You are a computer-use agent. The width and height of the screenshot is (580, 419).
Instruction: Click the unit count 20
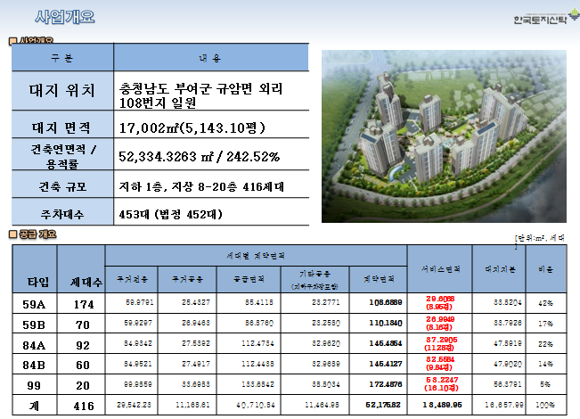pyautogui.click(x=83, y=385)
